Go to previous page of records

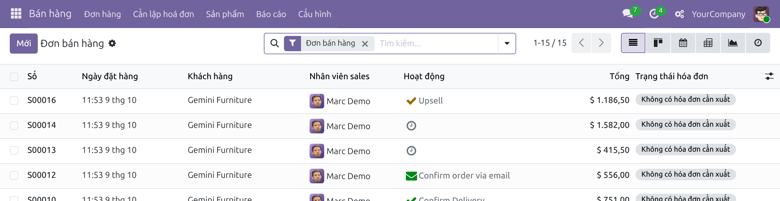581,43
